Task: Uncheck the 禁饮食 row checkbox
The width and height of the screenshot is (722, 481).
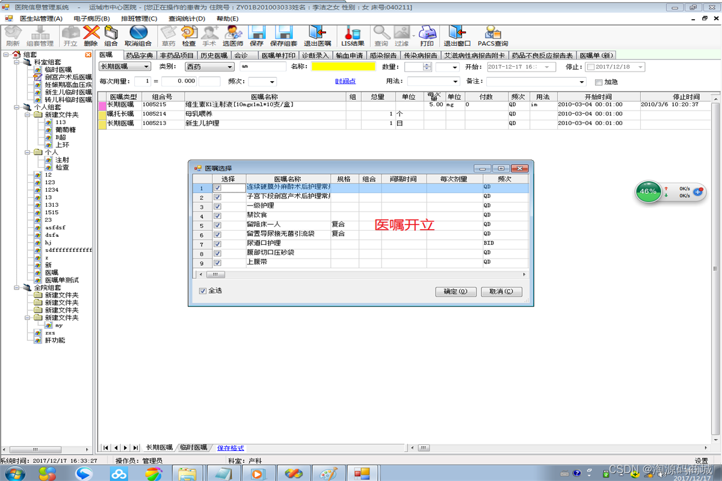Action: click(218, 216)
